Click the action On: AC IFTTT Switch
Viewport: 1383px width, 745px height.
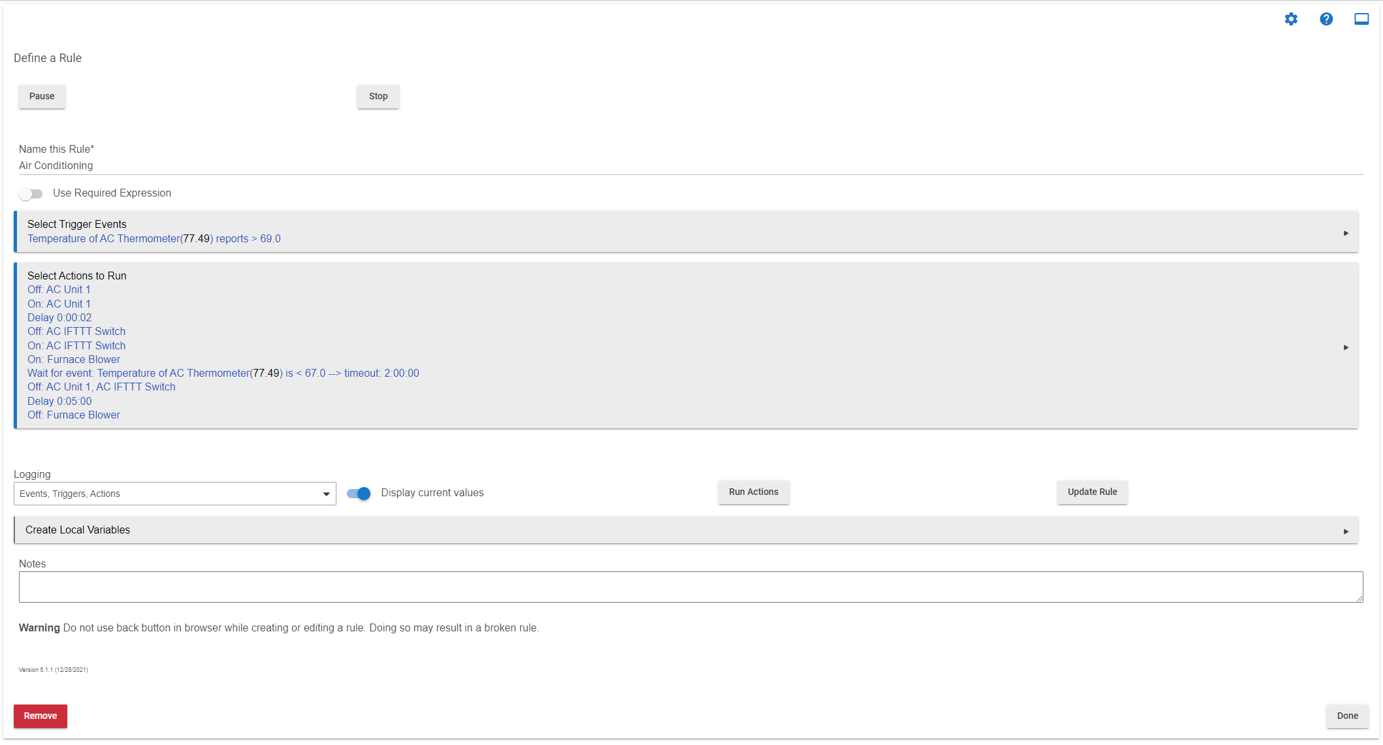pyautogui.click(x=76, y=346)
